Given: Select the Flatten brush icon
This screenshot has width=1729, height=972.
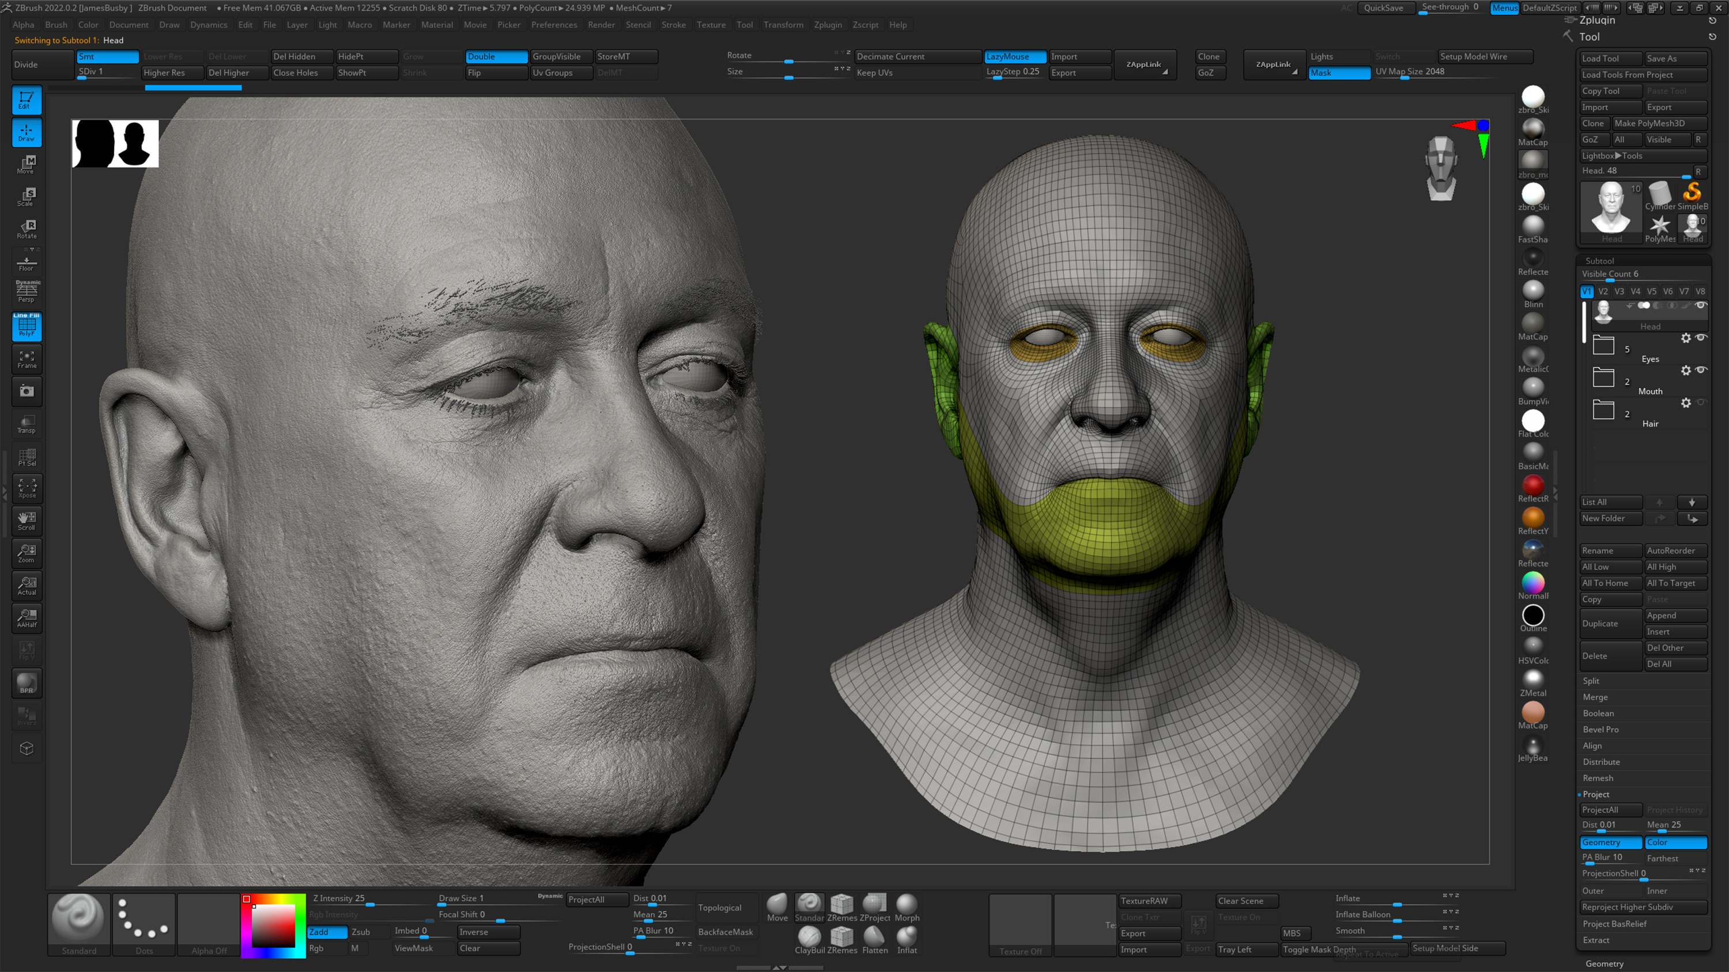Looking at the screenshot, I should 874,939.
